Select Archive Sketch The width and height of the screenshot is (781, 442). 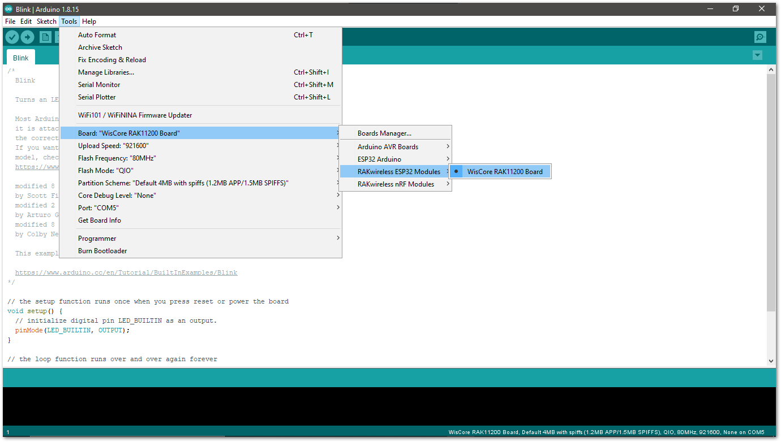tap(200, 47)
